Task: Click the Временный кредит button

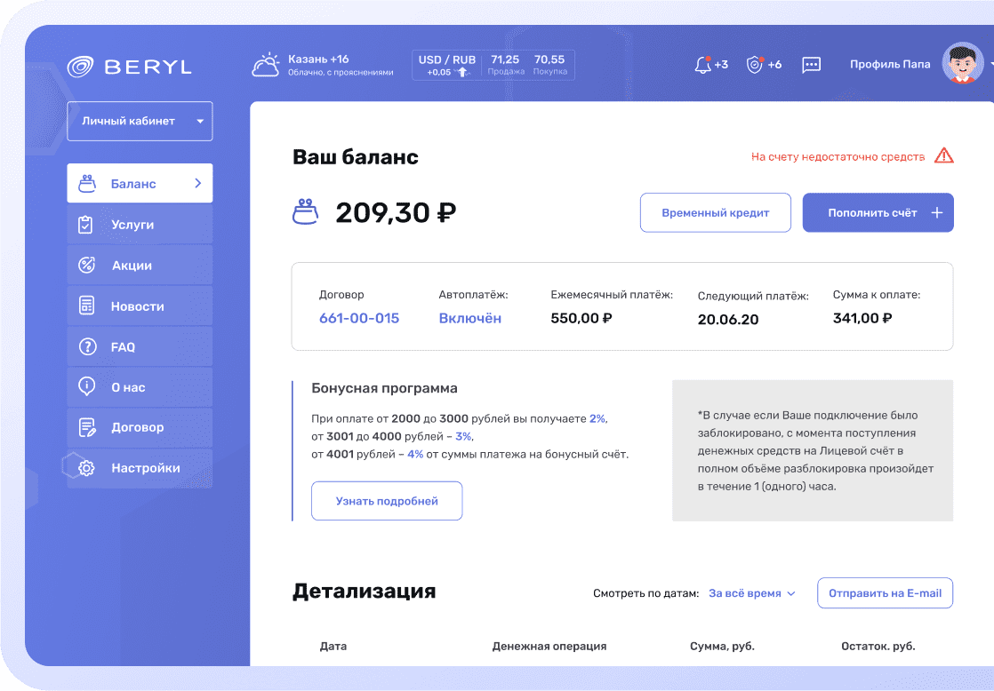Action: pyautogui.click(x=715, y=213)
